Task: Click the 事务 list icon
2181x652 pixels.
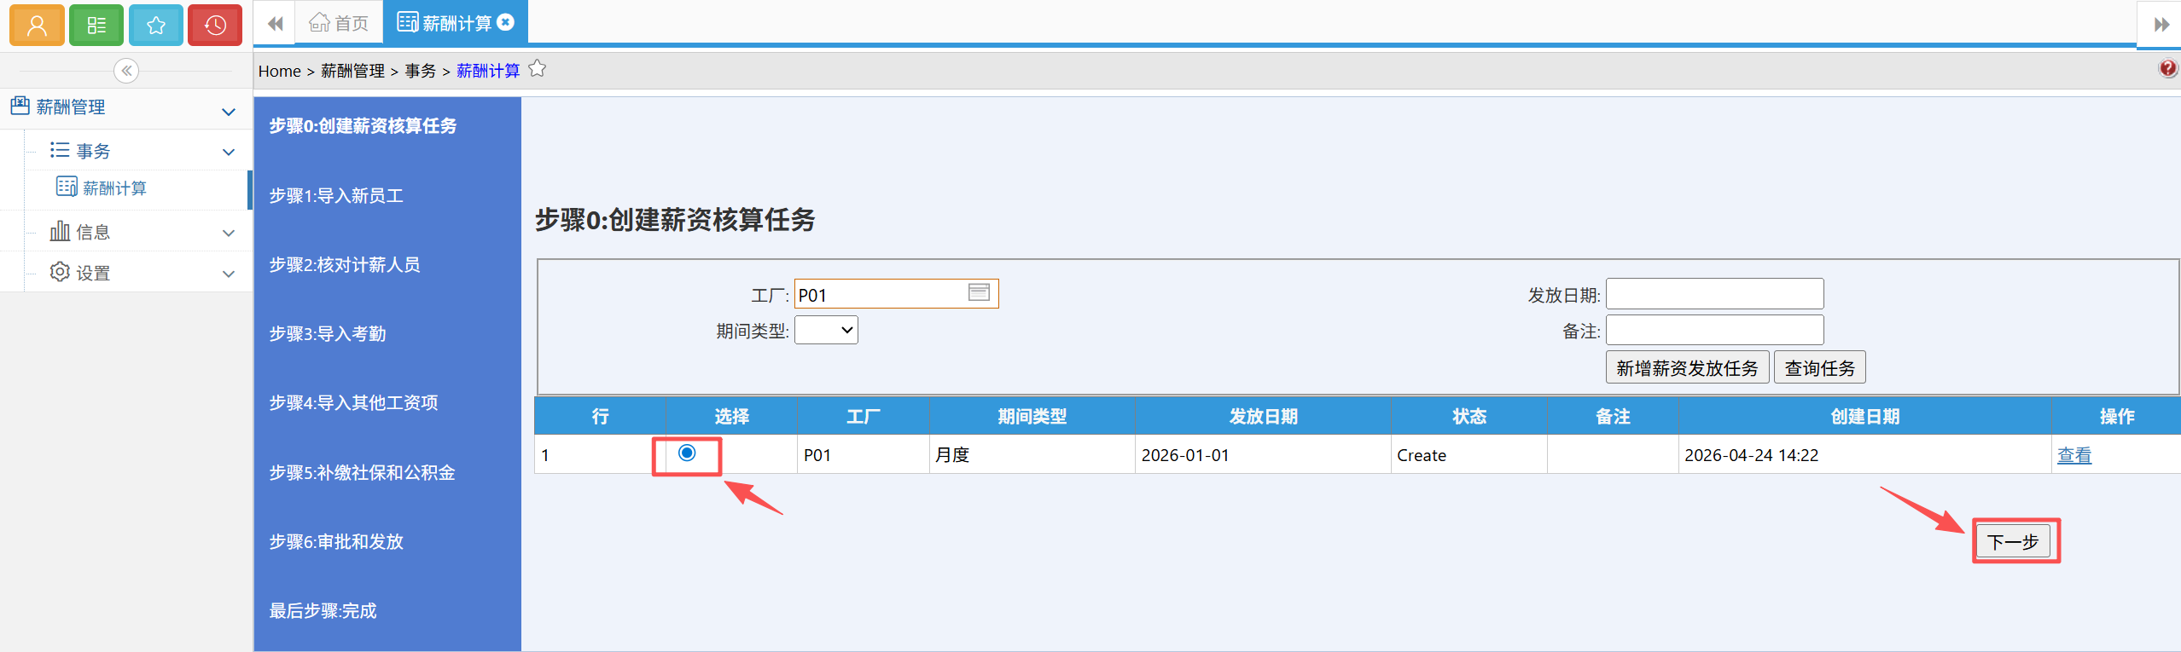Action: click(x=59, y=150)
